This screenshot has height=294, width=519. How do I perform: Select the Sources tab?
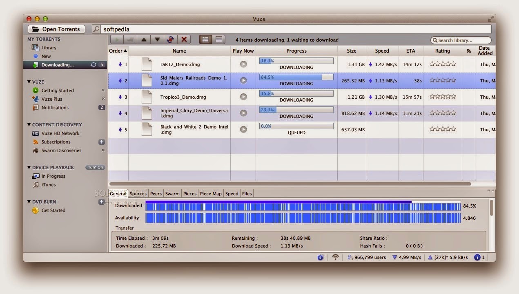click(138, 194)
